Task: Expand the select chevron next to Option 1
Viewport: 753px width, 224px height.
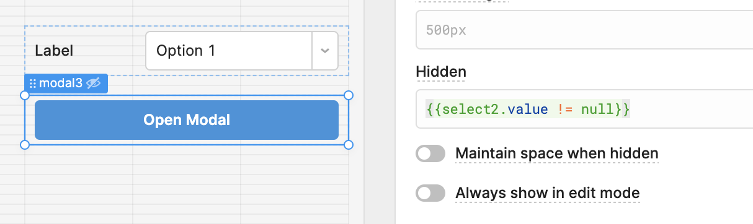Action: (324, 51)
